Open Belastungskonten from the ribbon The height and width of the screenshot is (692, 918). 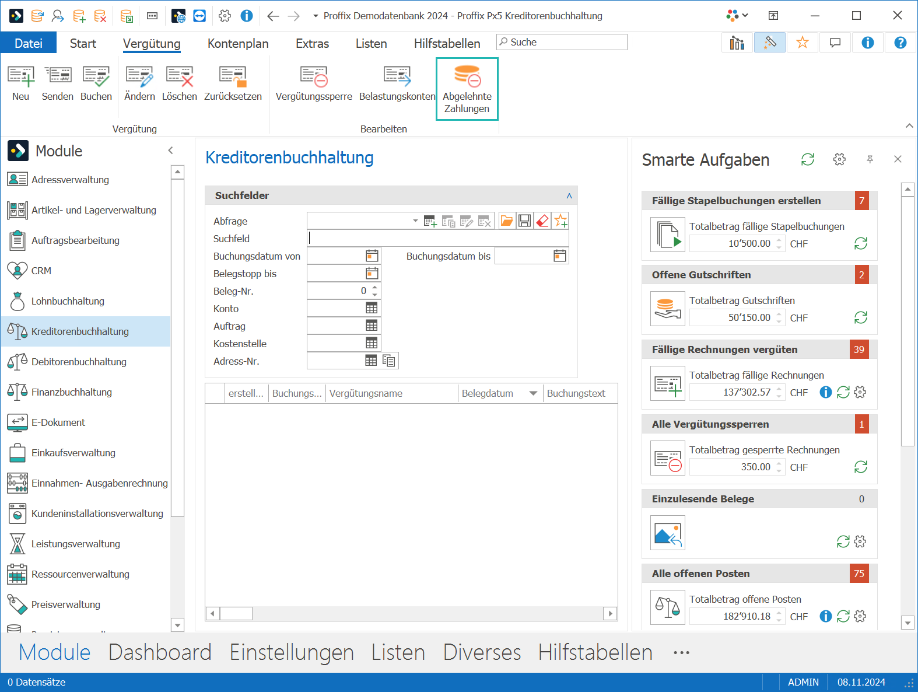coord(397,84)
